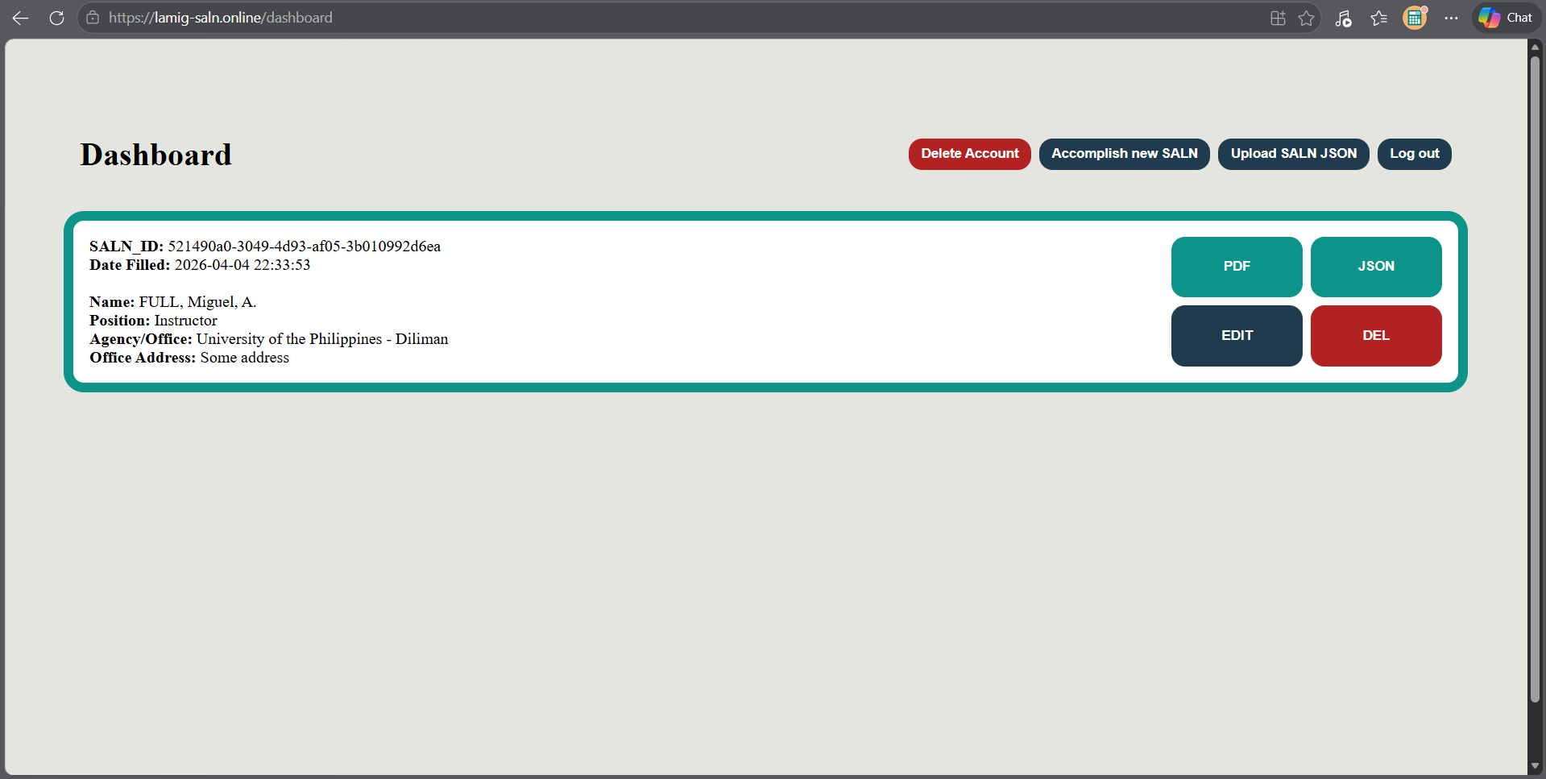Image resolution: width=1546 pixels, height=779 pixels.
Task: Log out of the dashboard
Action: [1414, 154]
